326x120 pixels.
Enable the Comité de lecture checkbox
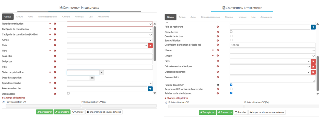point(231,36)
